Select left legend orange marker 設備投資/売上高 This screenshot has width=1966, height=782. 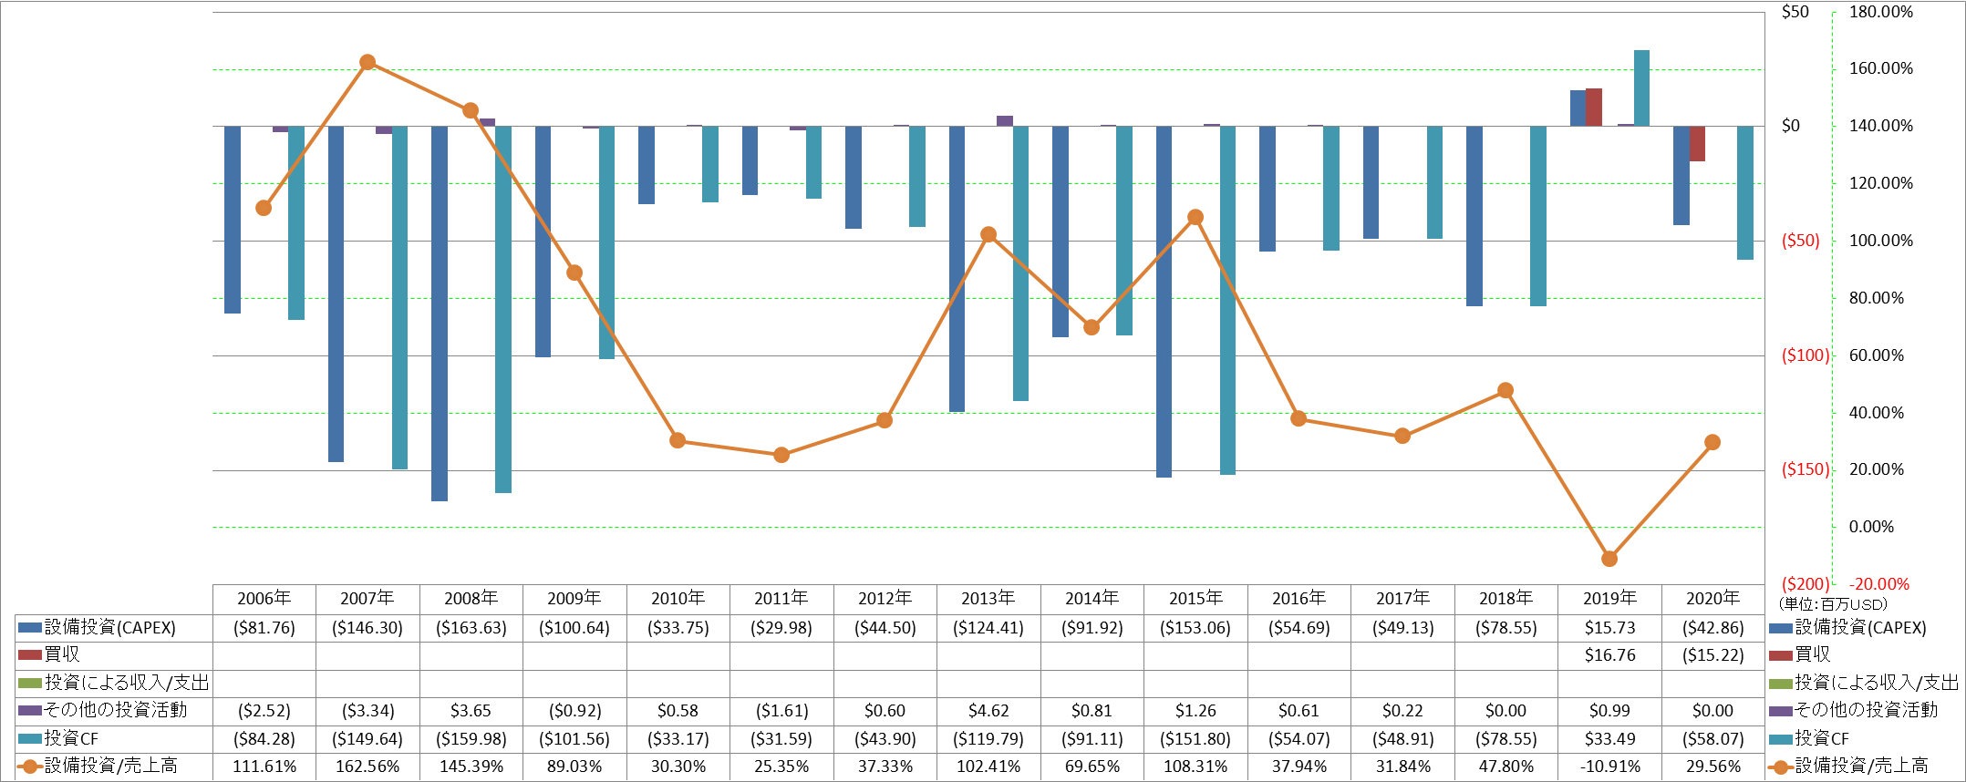(x=30, y=767)
